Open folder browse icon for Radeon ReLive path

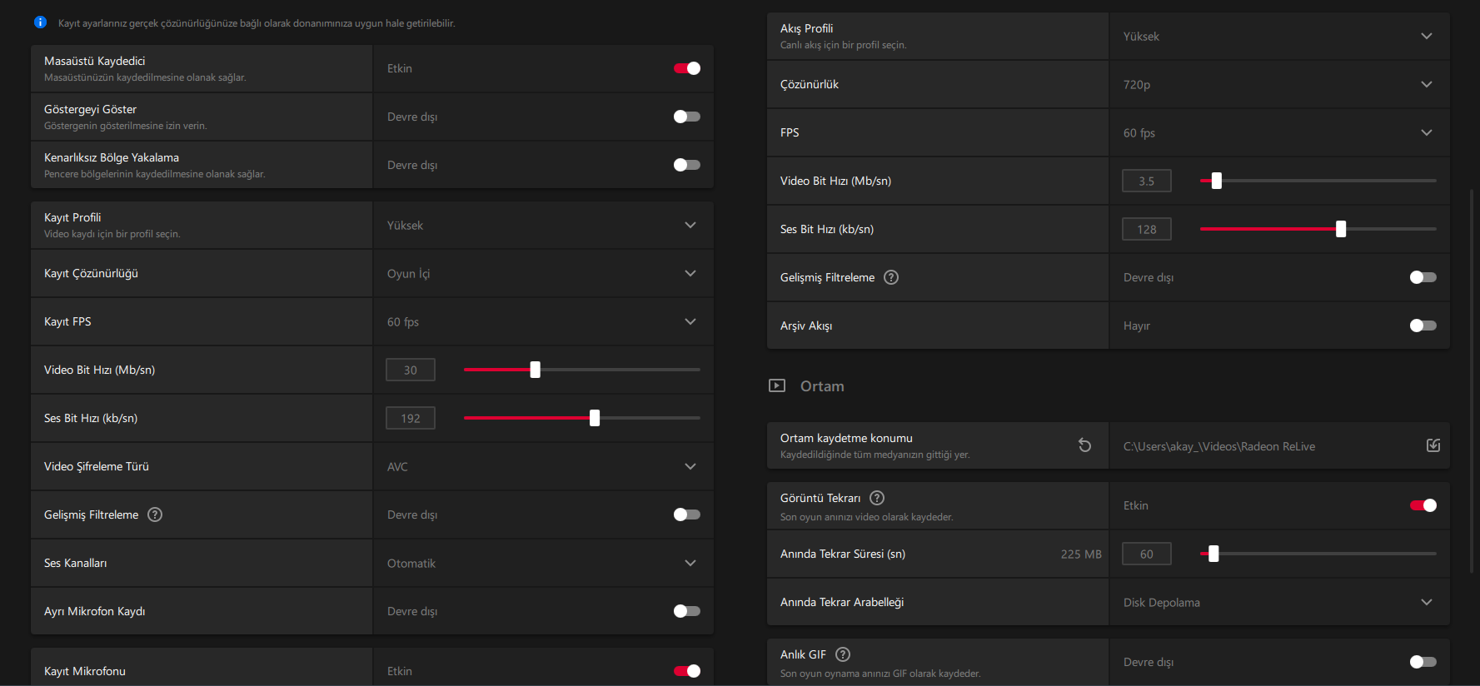coord(1433,445)
